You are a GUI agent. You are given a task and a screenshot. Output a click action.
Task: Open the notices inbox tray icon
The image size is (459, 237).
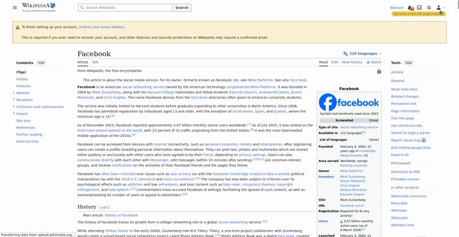pyautogui.click(x=419, y=7)
